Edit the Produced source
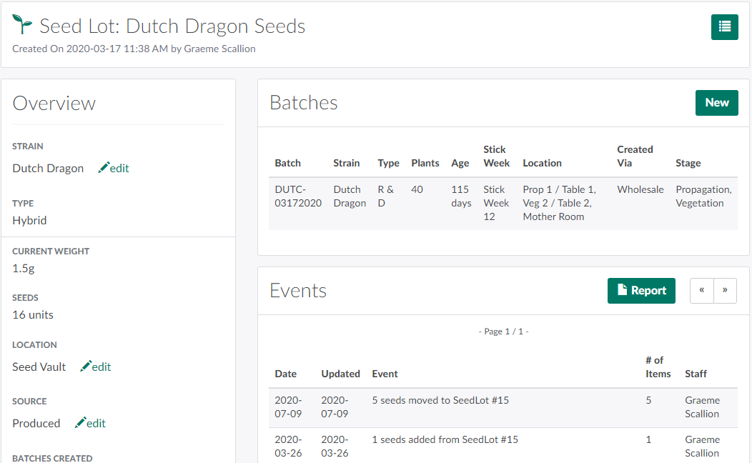752x463 pixels. point(90,423)
